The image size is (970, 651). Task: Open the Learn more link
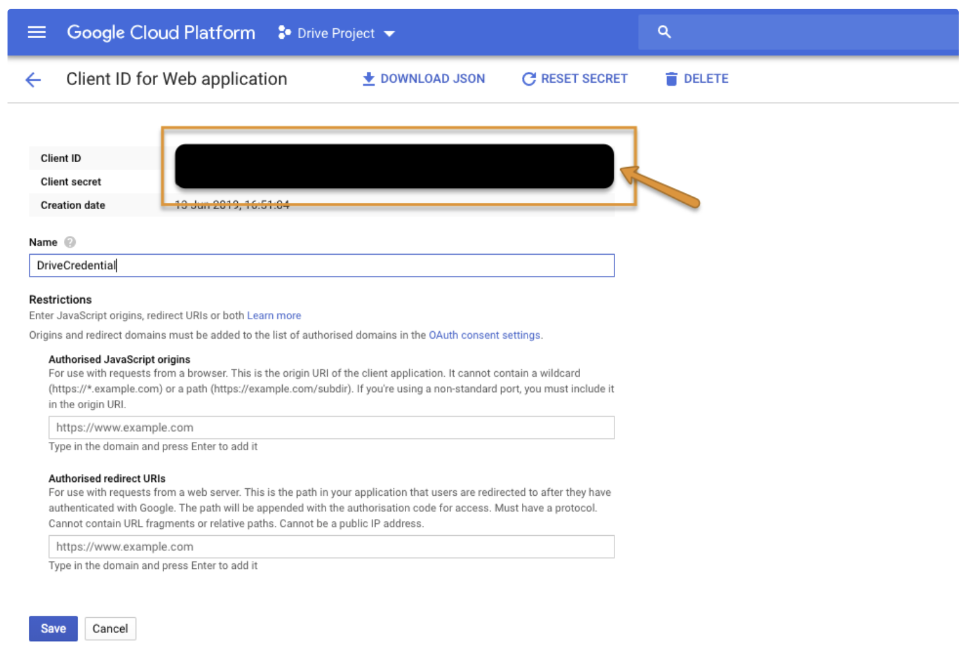[x=273, y=315]
